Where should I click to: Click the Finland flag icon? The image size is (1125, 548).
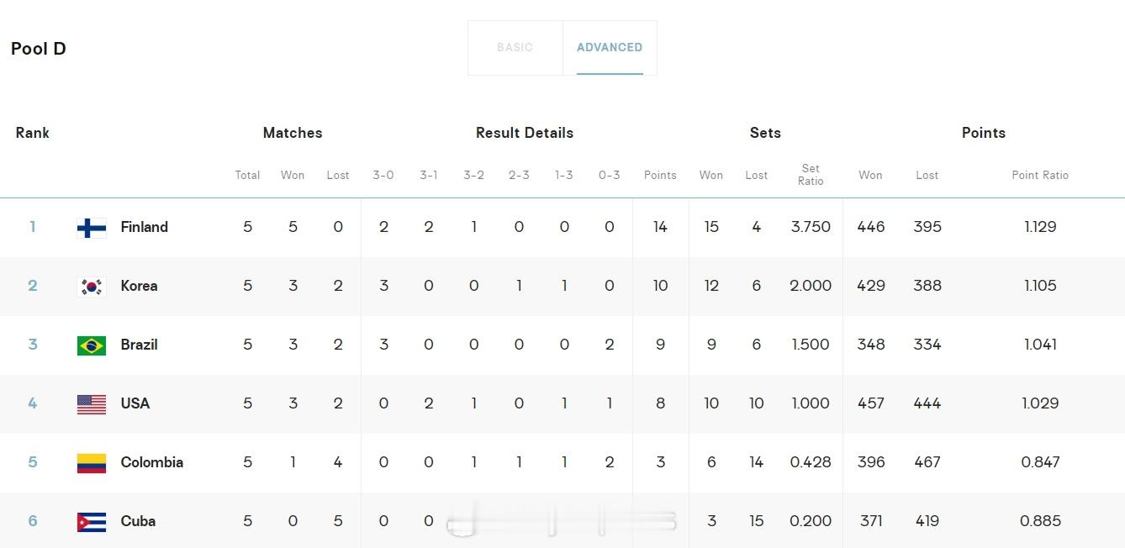92,228
